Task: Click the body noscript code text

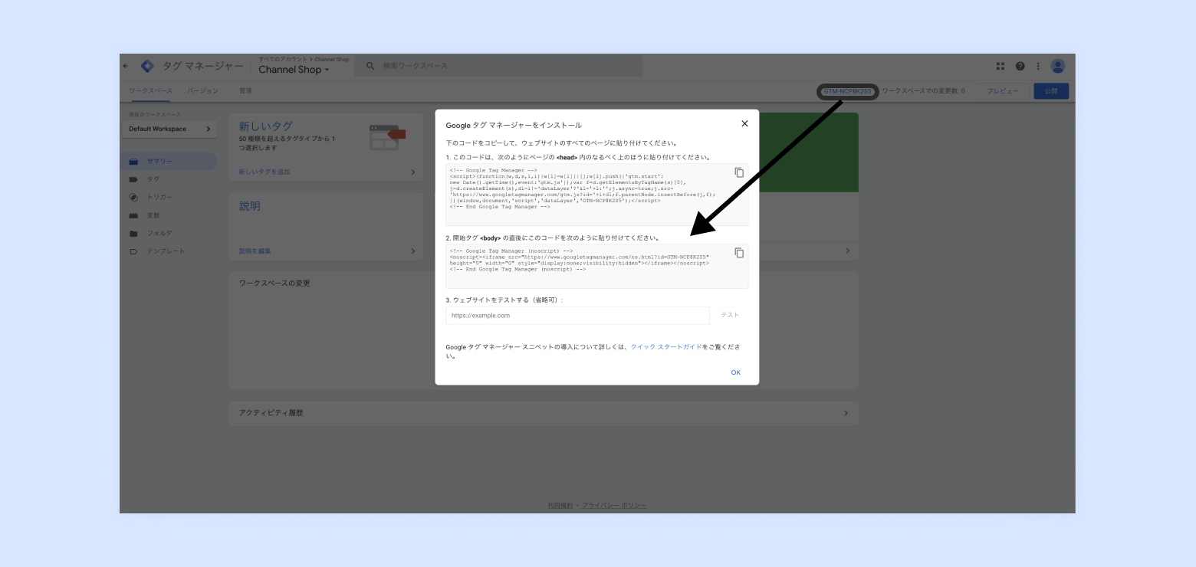Action: pyautogui.click(x=580, y=261)
